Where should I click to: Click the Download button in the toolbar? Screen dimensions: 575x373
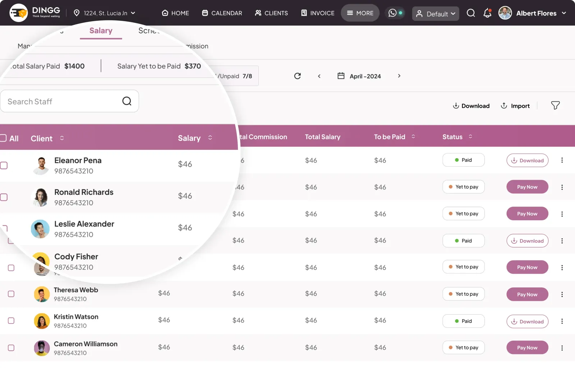point(471,106)
